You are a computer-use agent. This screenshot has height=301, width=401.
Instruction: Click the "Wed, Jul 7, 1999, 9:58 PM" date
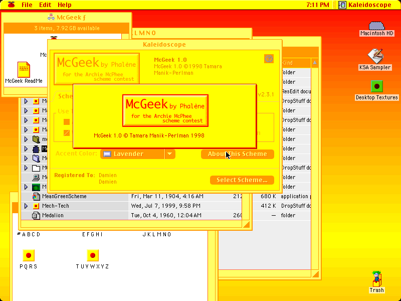(x=166, y=206)
